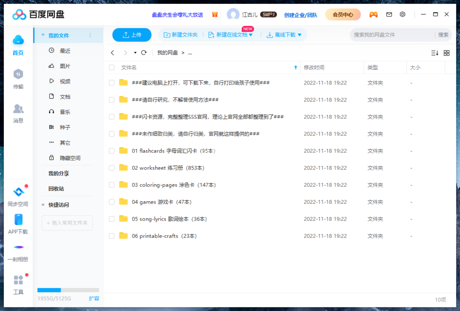The height and width of the screenshot is (311, 460).
Task: Click the blue 上传 upload button
Action: coord(132,35)
